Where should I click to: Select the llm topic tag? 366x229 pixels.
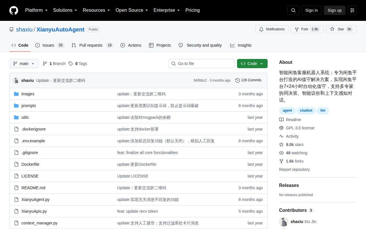point(323,110)
